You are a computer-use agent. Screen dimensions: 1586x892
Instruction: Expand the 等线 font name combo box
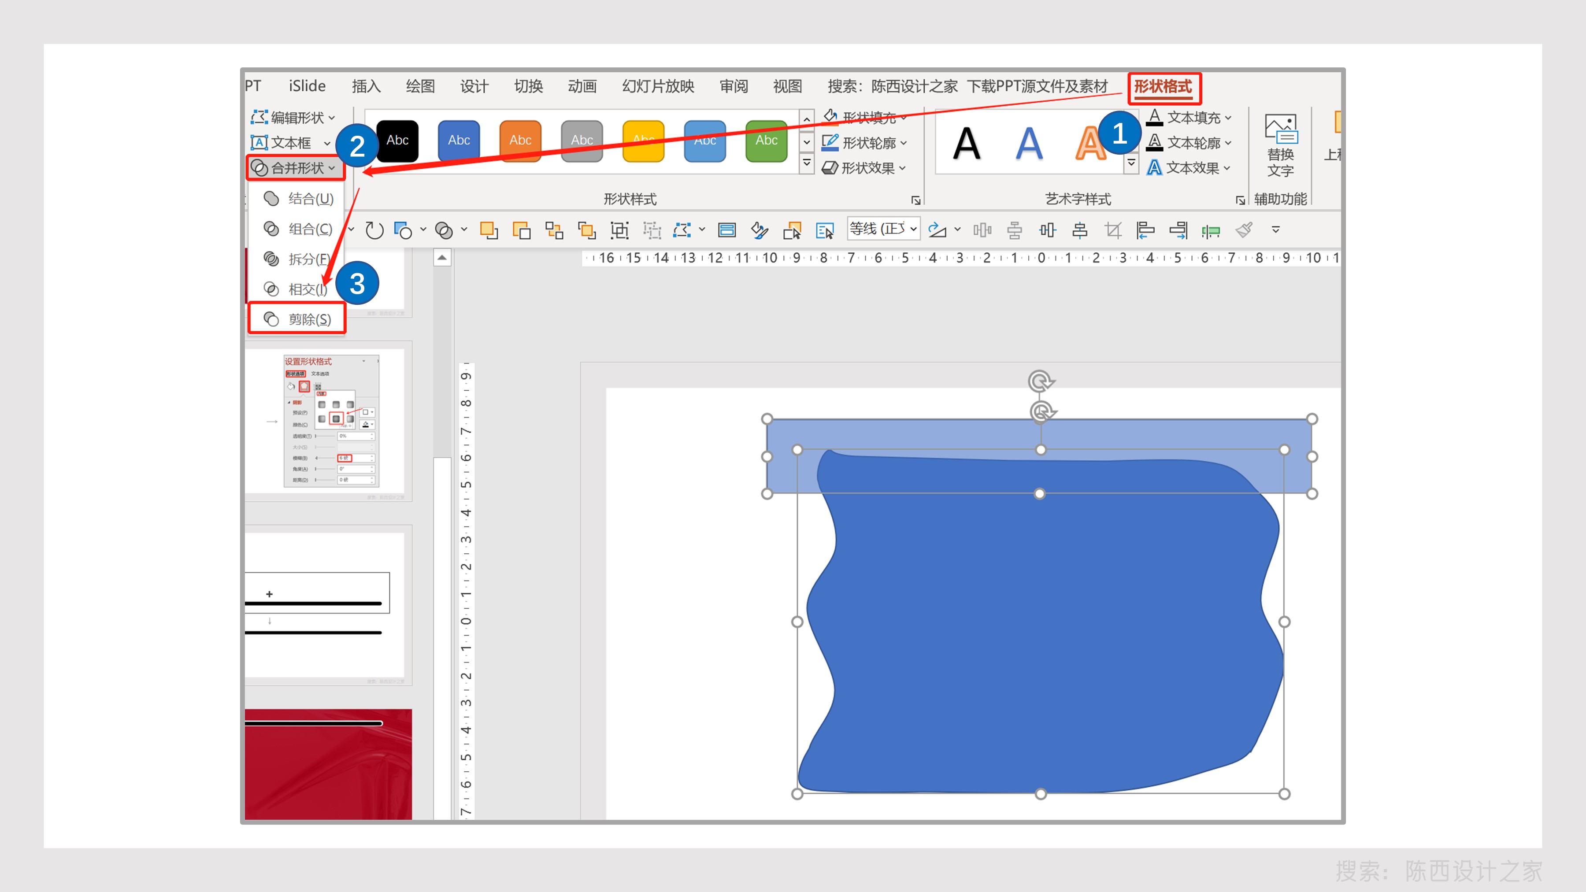[914, 229]
